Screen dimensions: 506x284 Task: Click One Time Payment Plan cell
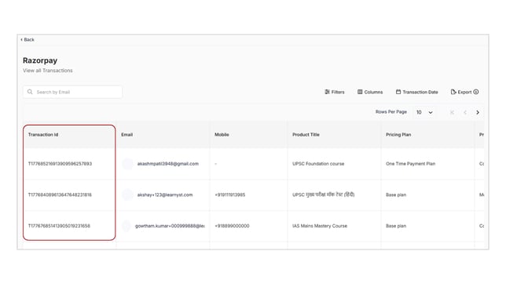coord(410,164)
